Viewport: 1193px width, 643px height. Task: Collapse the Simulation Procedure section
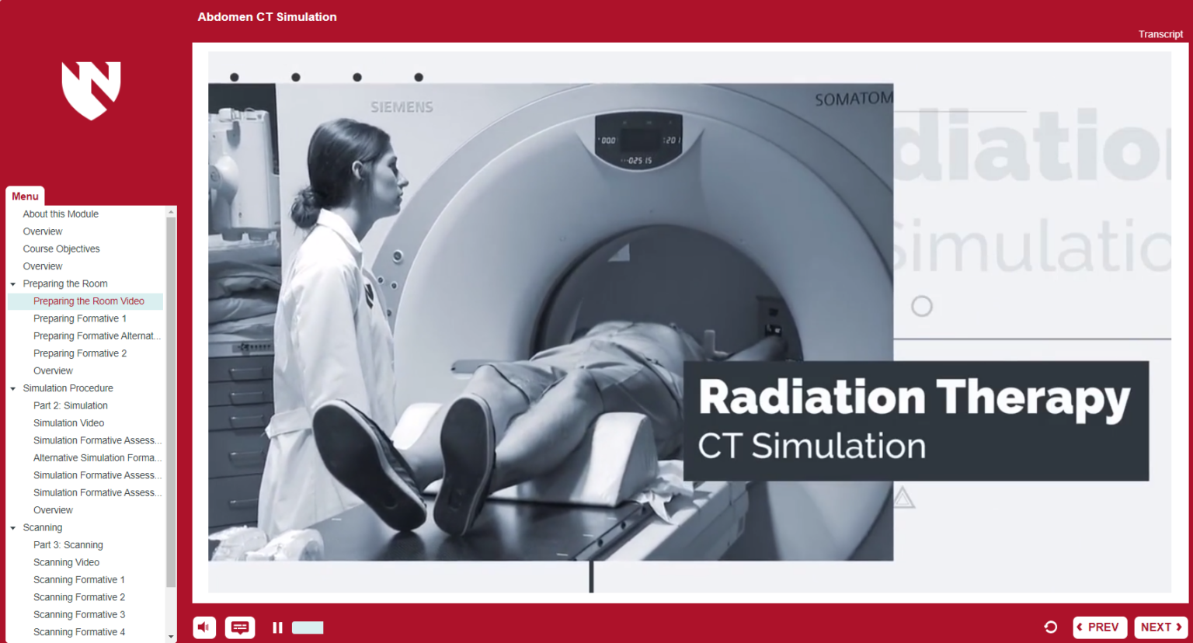tap(12, 388)
